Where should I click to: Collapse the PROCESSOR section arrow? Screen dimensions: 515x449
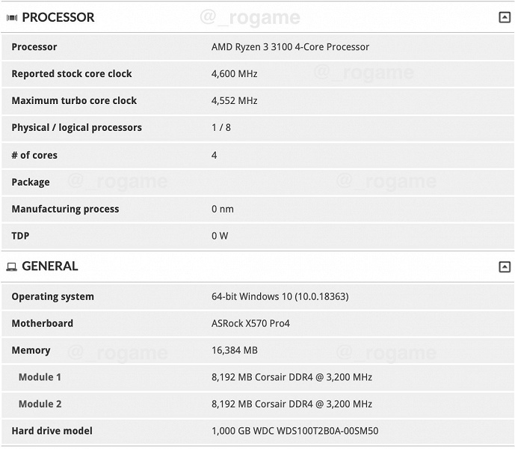[505, 18]
